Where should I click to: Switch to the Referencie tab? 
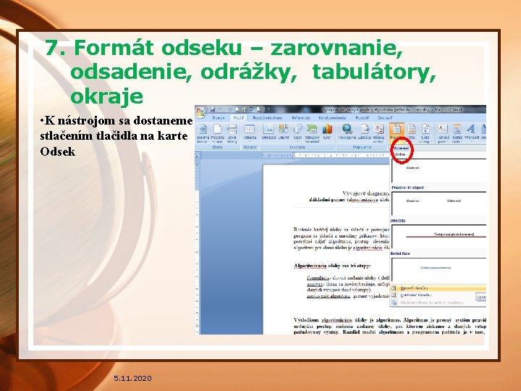click(301, 118)
